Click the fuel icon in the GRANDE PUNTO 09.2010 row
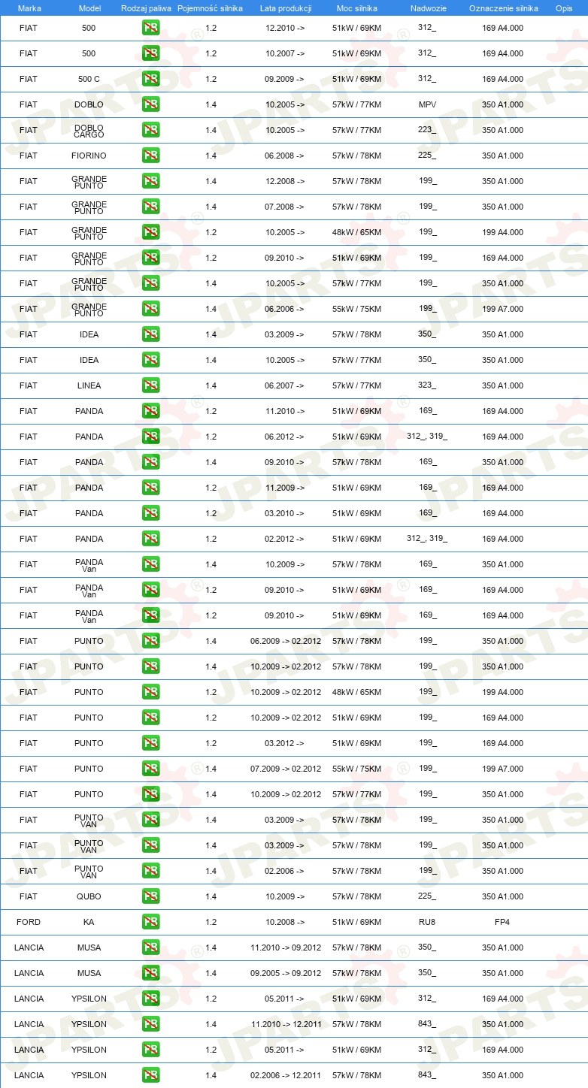 click(150, 258)
